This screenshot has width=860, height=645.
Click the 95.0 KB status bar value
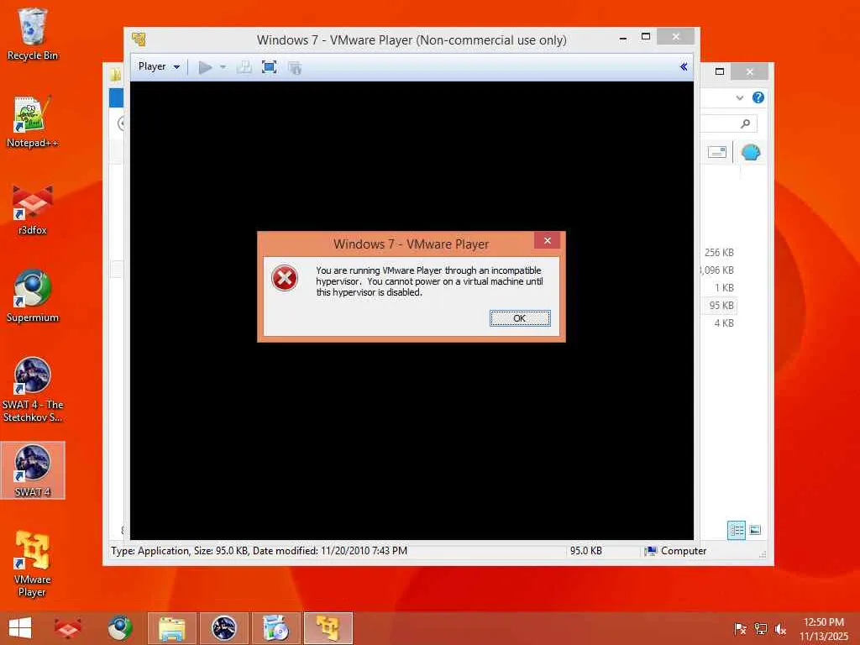(585, 551)
